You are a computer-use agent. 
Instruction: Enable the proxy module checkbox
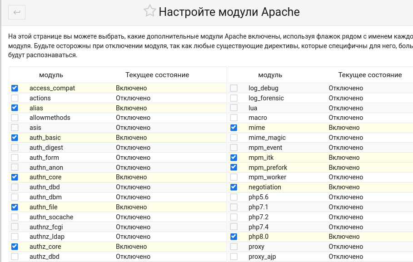tap(234, 247)
